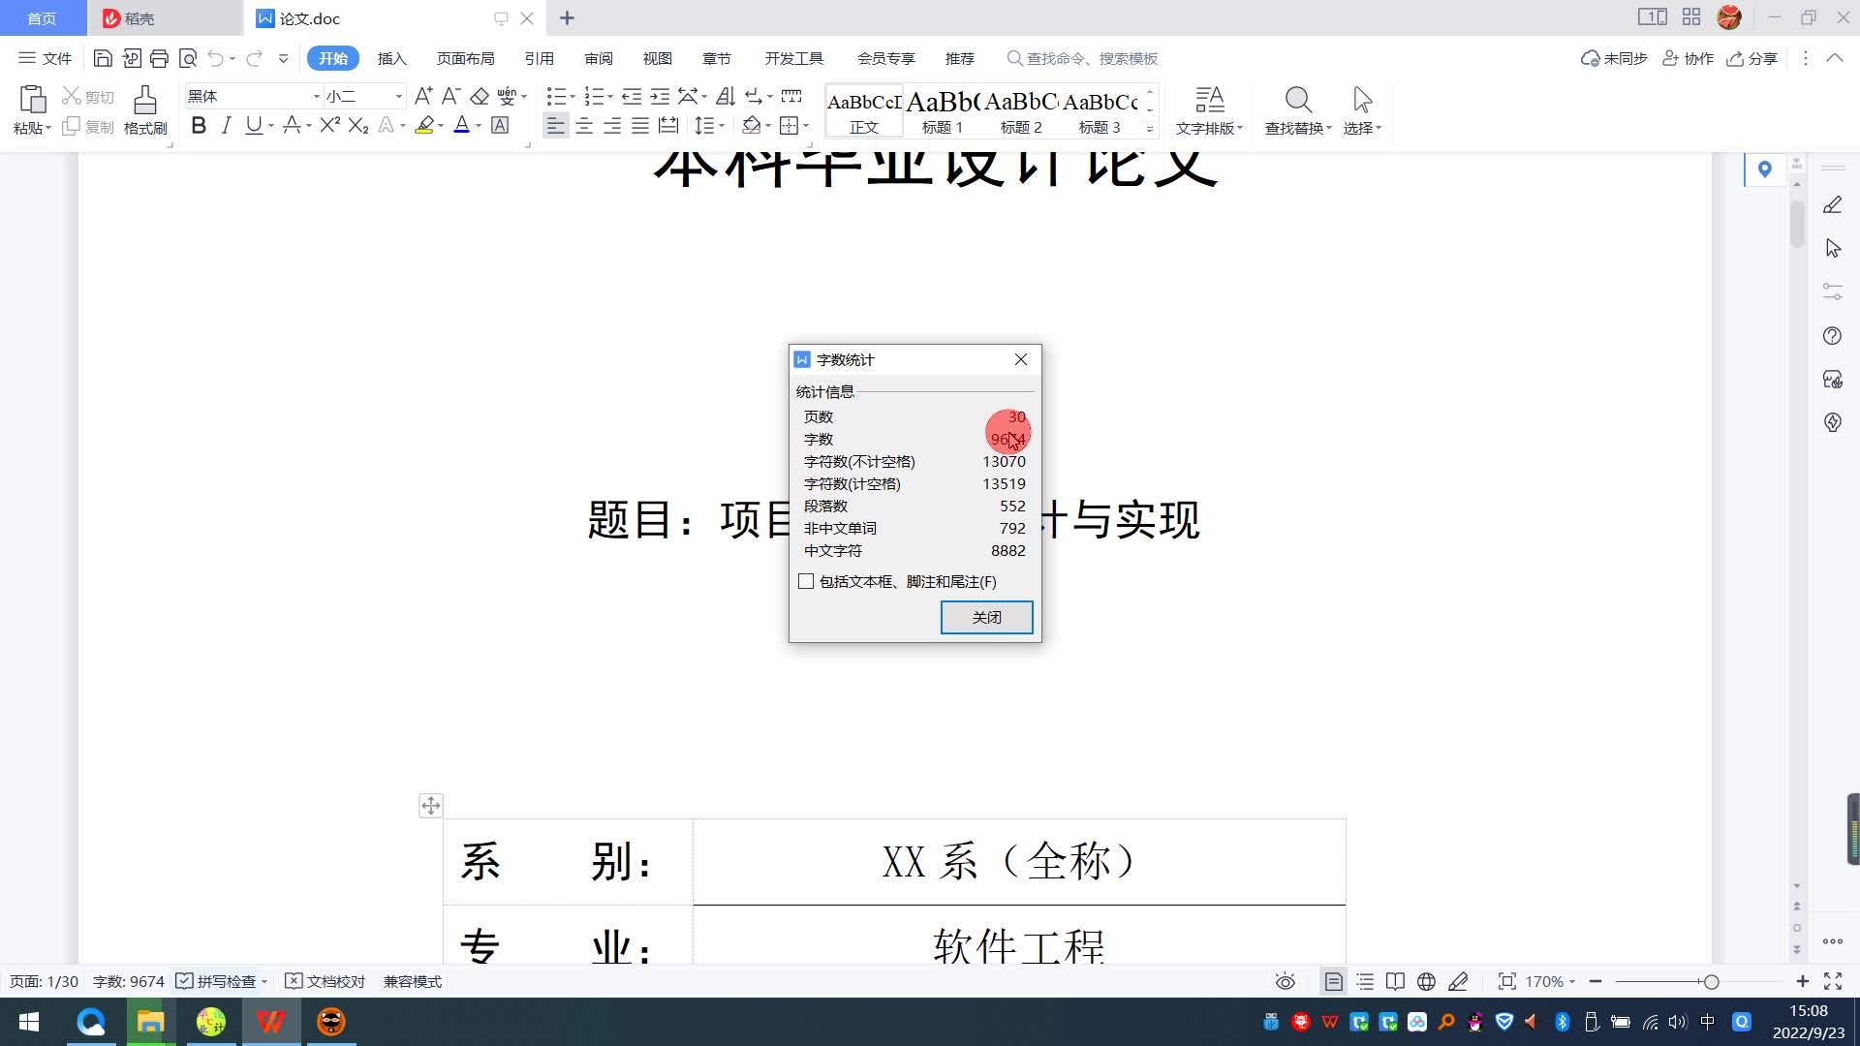The width and height of the screenshot is (1860, 1046).
Task: Click the 关闭 button in word count dialog
Action: [986, 618]
